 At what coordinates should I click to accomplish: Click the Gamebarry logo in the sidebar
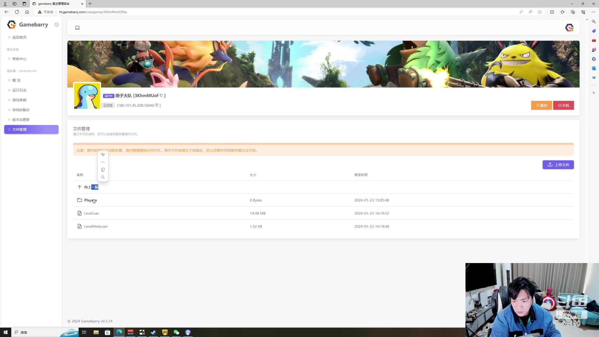point(28,25)
